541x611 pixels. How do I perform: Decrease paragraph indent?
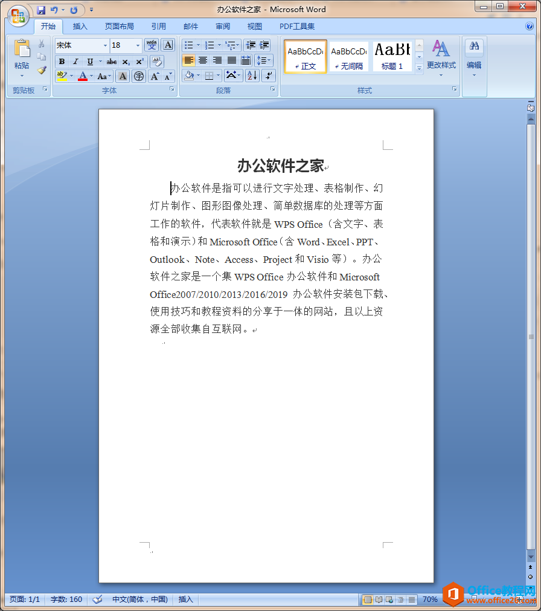pos(251,45)
